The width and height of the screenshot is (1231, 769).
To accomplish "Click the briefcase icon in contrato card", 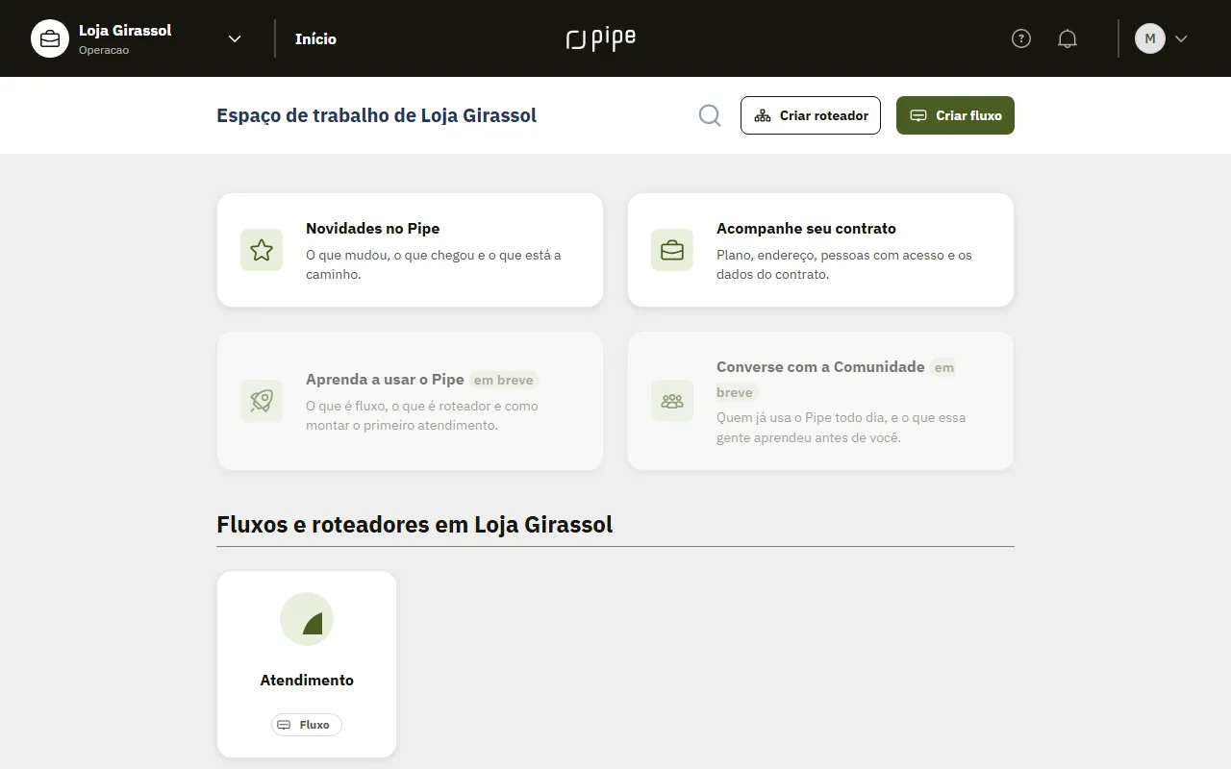I will click(x=672, y=250).
